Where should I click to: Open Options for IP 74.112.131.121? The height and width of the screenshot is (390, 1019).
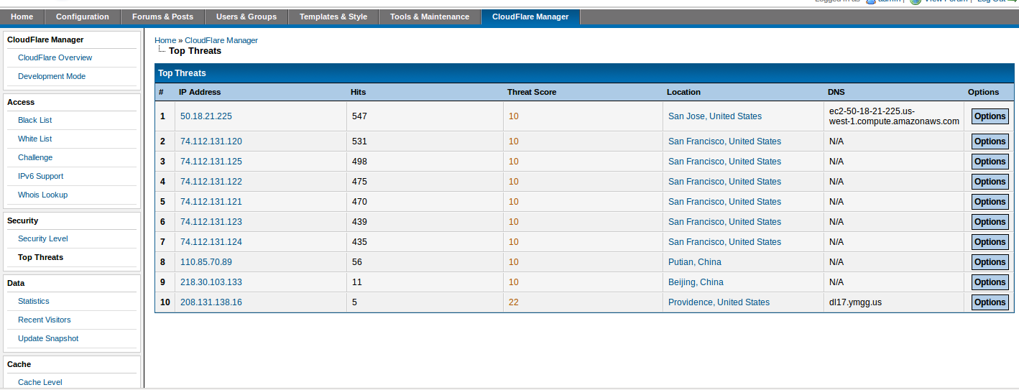click(990, 202)
